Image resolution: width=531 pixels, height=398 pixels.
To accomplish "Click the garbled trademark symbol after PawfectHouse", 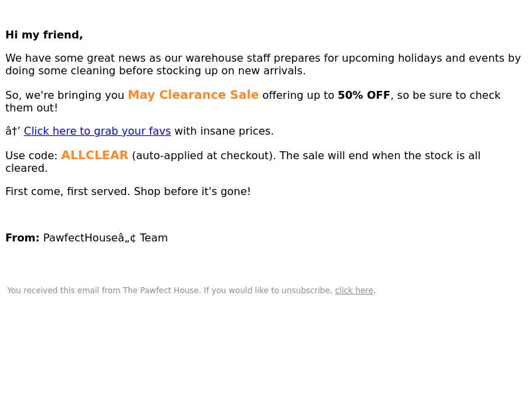I will (x=127, y=238).
